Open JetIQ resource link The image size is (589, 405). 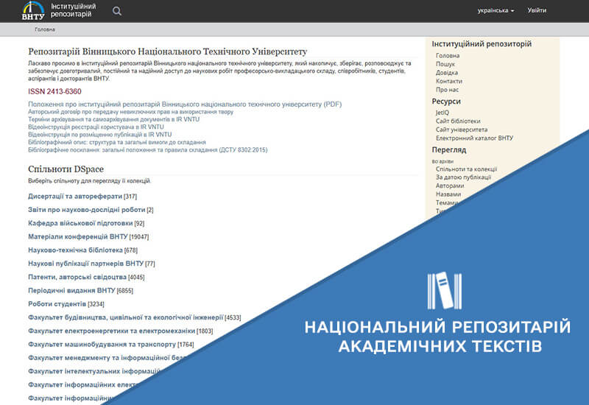(x=442, y=113)
